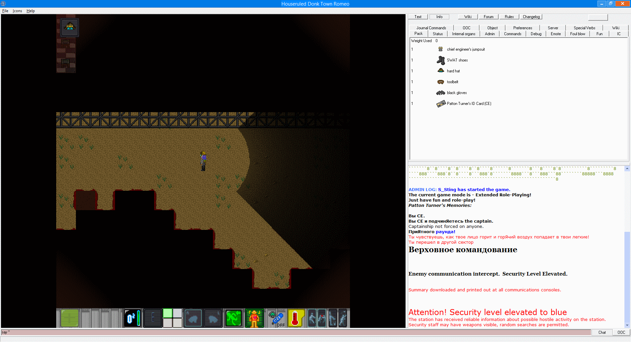This screenshot has height=342, width=631.
Task: Click the toolbelt icon
Action: coord(441,82)
